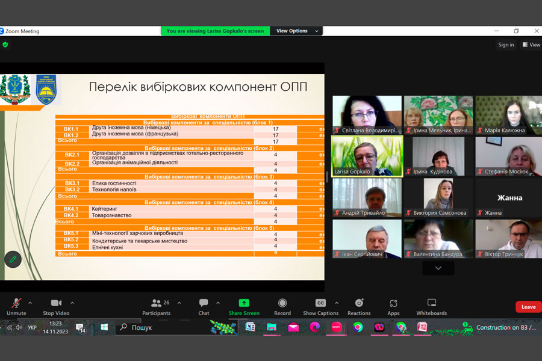Expand the Chat options arrow

coord(218,303)
